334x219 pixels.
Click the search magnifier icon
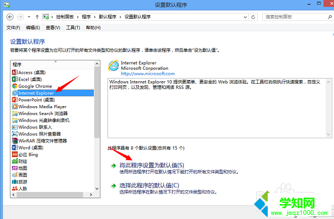point(329,17)
